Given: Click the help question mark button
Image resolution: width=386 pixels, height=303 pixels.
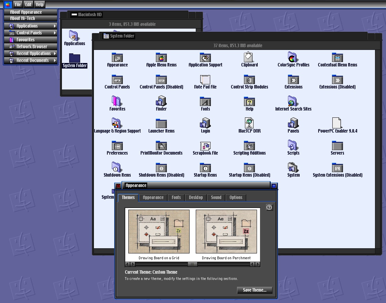Looking at the screenshot, I should pos(269,207).
